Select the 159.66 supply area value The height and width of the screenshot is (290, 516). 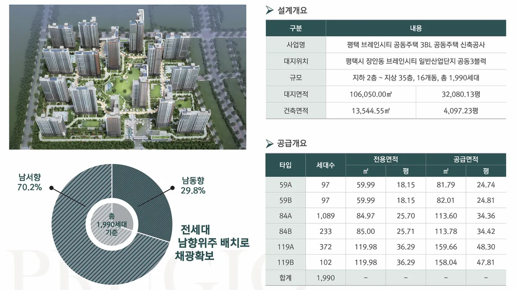pos(446,247)
